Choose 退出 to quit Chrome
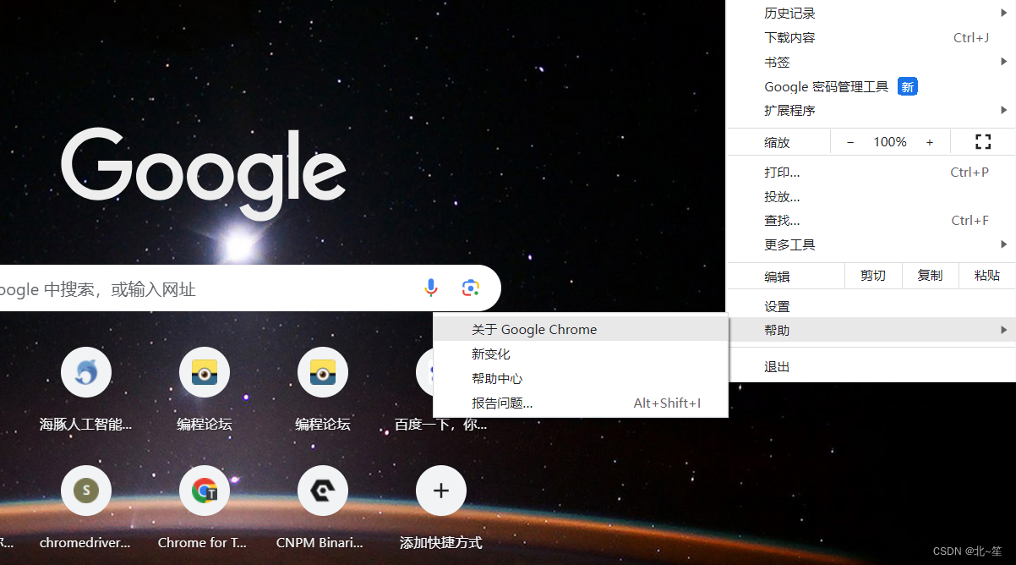This screenshot has height=565, width=1016. point(871,367)
